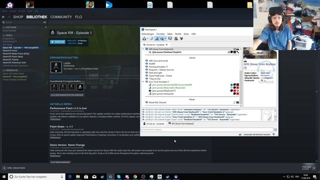The height and width of the screenshot is (180, 320).
Task: Open the Rechte menu in TeamSpeak
Action: [178, 34]
